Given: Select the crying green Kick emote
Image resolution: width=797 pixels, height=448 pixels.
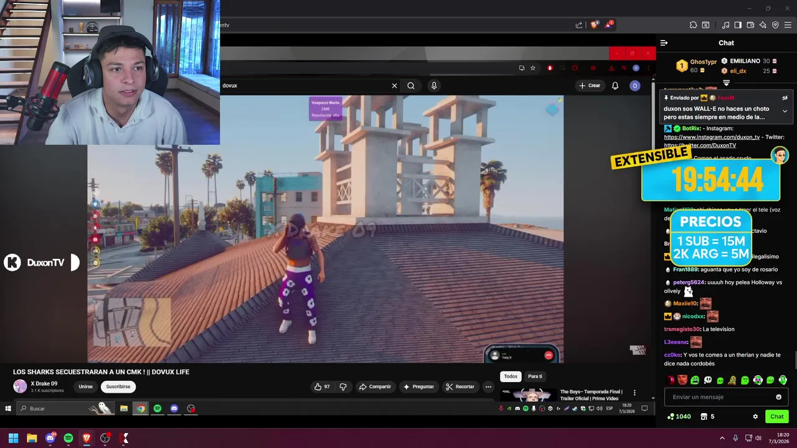Looking at the screenshot, I should (x=695, y=380).
